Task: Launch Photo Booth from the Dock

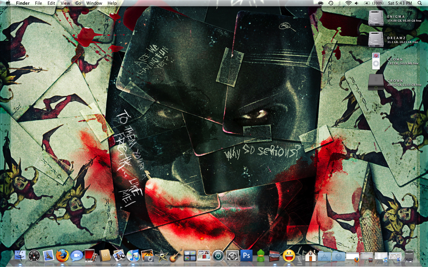Action: point(91,255)
